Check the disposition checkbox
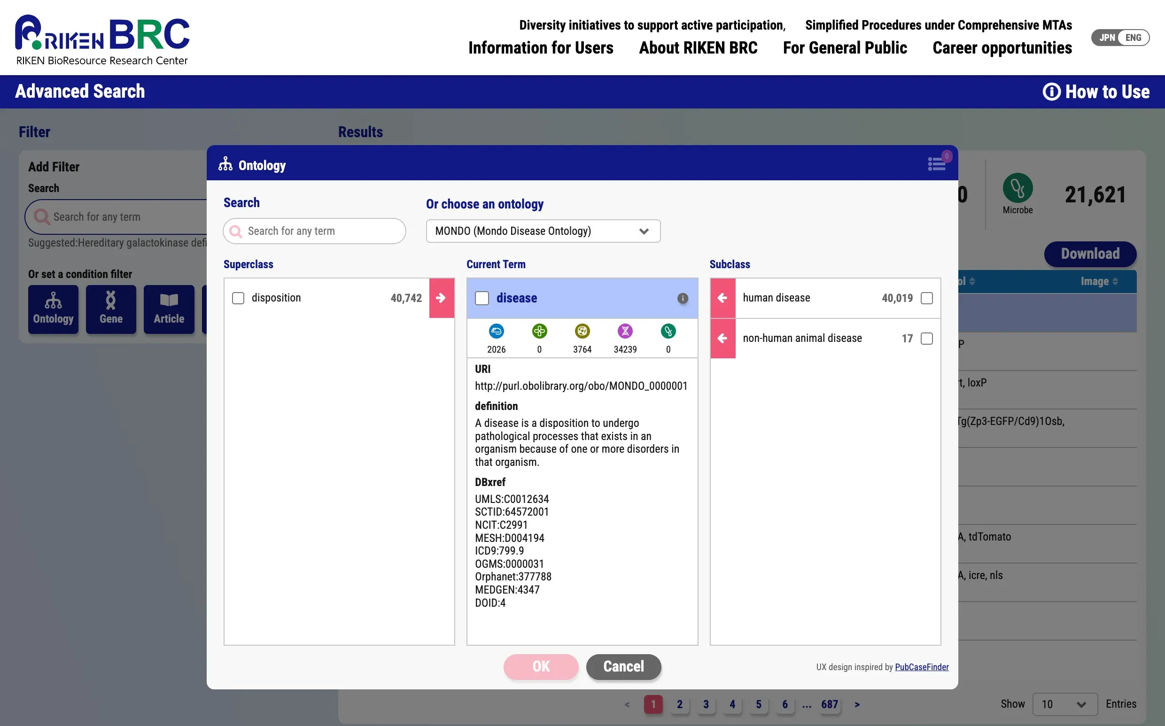1165x726 pixels. coord(238,298)
